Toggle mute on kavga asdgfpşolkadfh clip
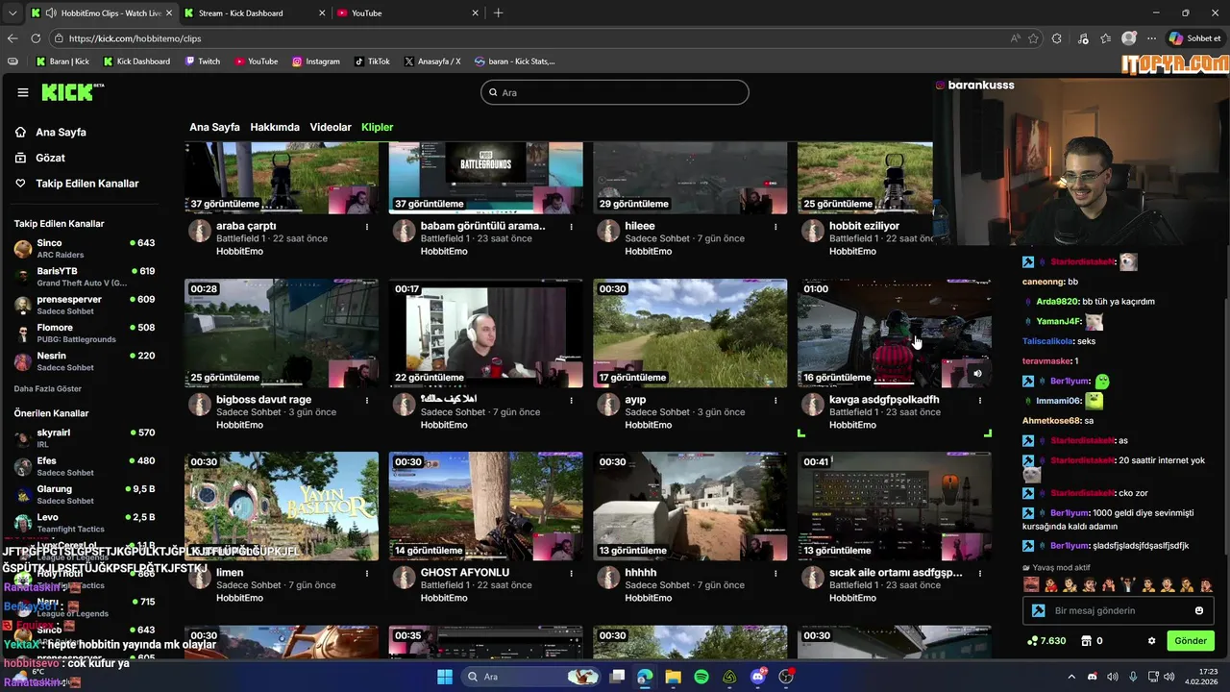This screenshot has width=1230, height=692. click(x=977, y=374)
